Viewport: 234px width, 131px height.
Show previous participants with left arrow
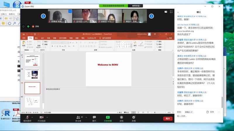[43, 16]
